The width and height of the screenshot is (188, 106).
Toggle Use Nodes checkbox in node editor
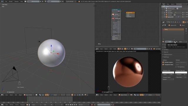click(x=154, y=49)
